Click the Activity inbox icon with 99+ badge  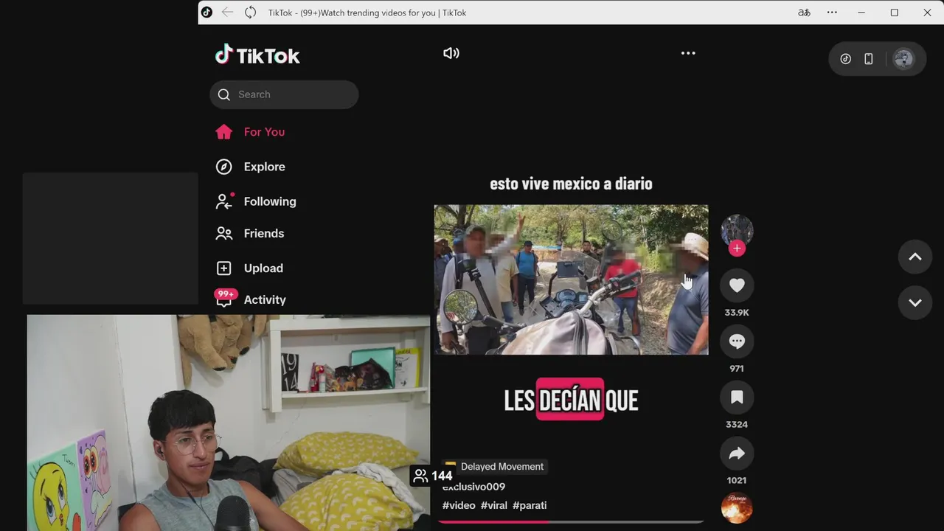pos(224,298)
